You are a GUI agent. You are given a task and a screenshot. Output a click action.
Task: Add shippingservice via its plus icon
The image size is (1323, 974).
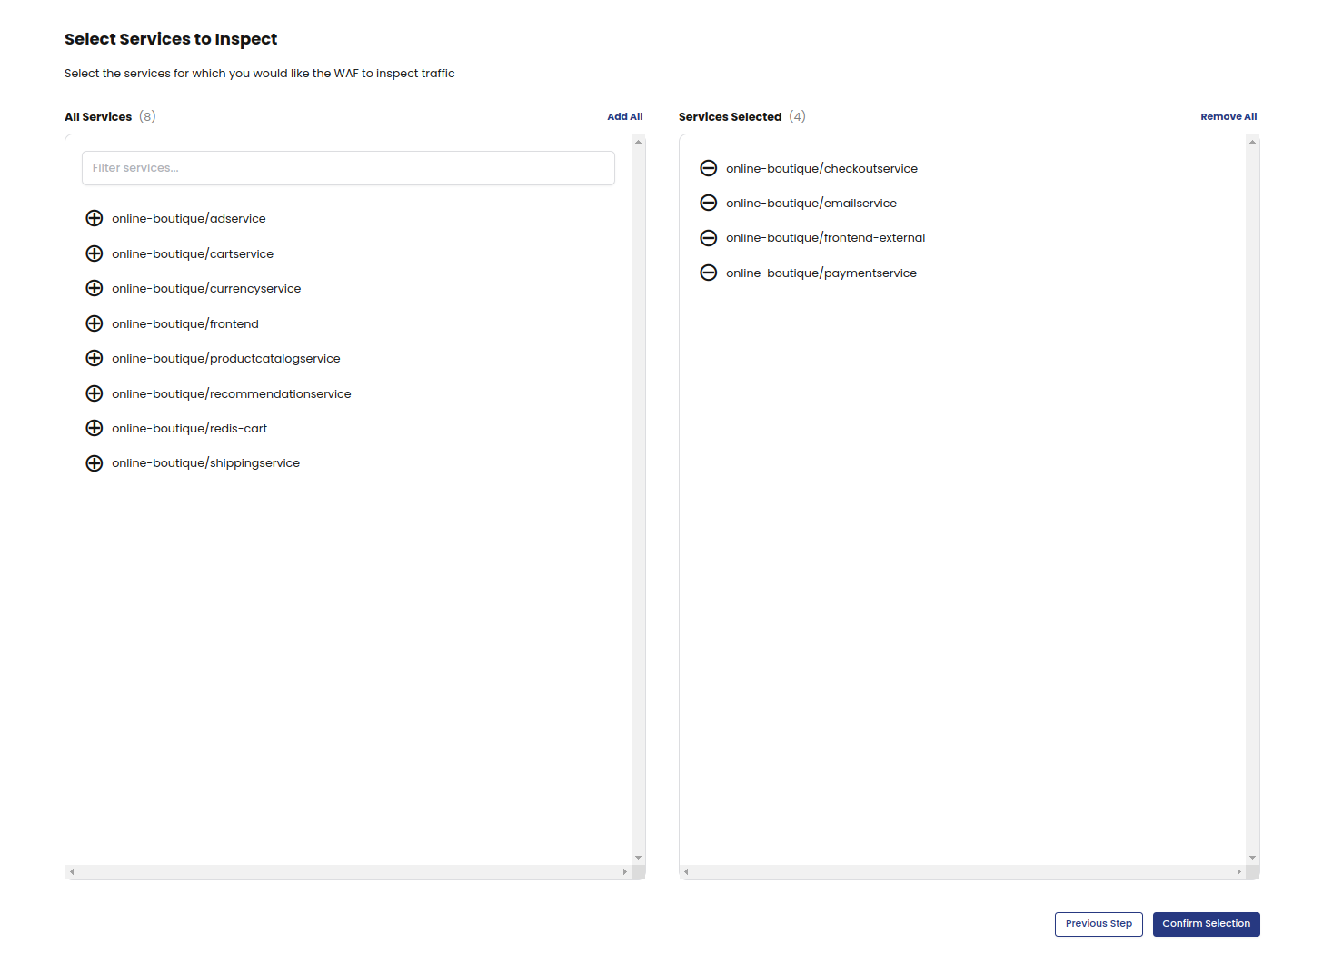pyautogui.click(x=94, y=463)
